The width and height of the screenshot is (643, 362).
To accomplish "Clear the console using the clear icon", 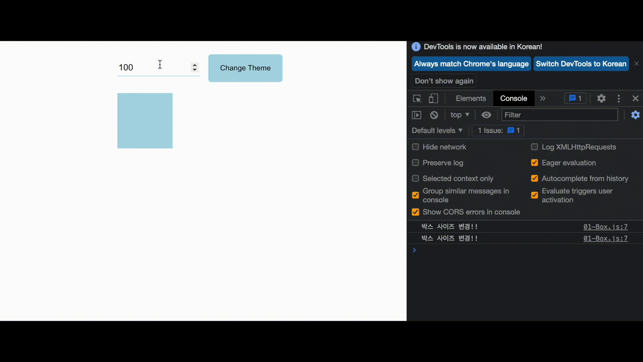I will point(434,115).
